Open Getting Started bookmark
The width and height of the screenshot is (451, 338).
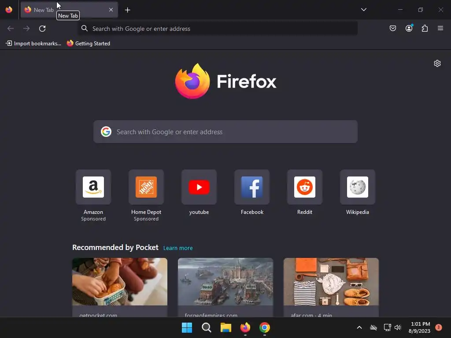pyautogui.click(x=89, y=44)
